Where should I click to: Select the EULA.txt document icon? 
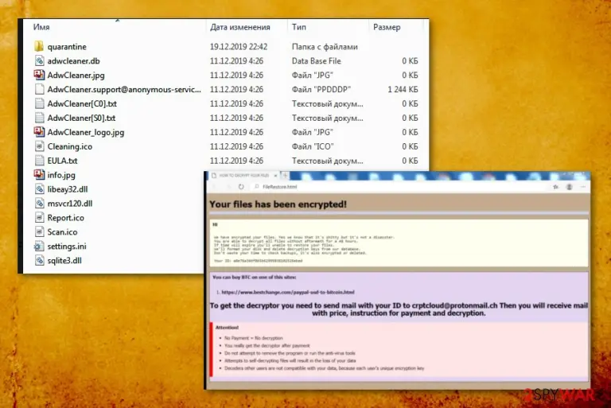pyautogui.click(x=39, y=161)
